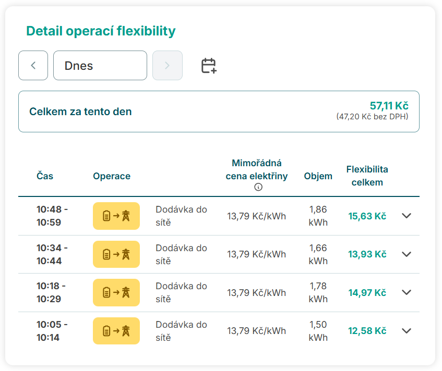
Task: Click the disabled next day arrow button
Action: point(167,66)
